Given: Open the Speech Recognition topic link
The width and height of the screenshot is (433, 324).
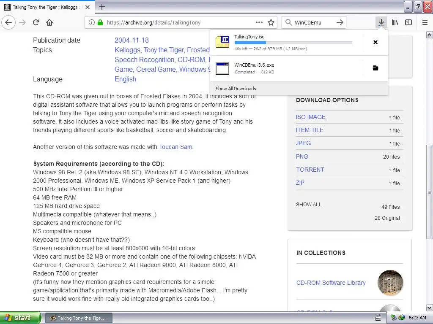Looking at the screenshot, I should coord(145,60).
